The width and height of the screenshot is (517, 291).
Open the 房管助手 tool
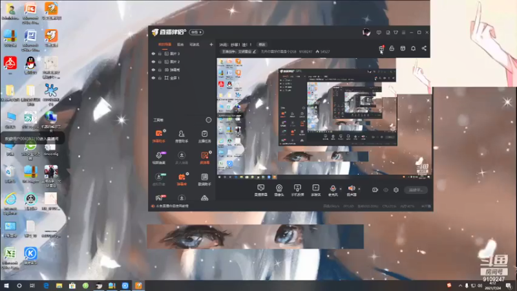(x=182, y=136)
